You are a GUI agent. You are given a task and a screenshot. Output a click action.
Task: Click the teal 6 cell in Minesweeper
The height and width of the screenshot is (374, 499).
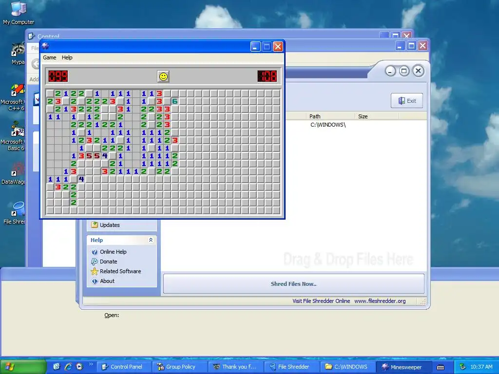pyautogui.click(x=175, y=101)
